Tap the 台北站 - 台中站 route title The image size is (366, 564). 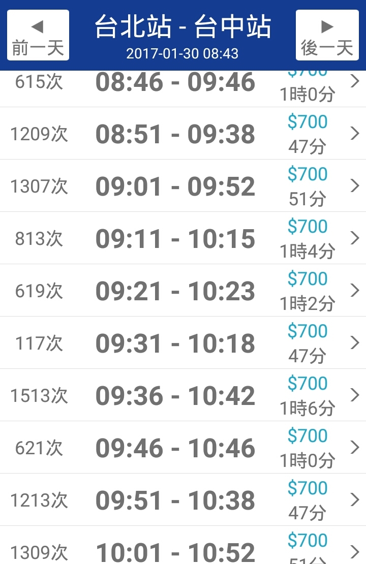pos(182,27)
